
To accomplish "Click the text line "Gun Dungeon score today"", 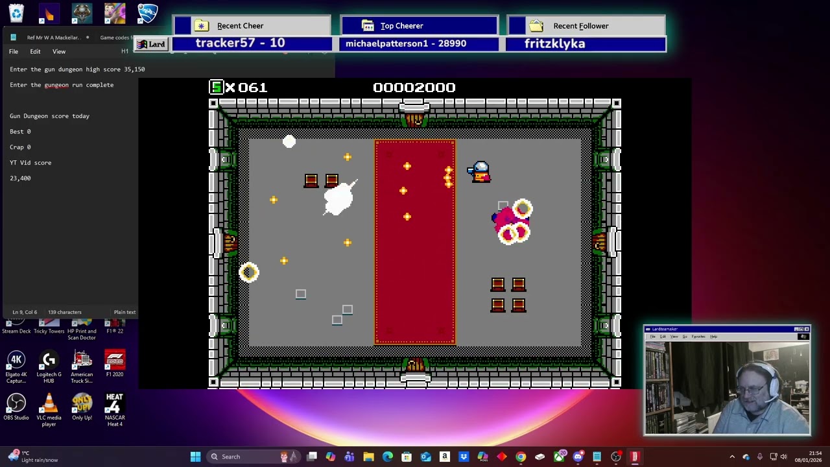I will (x=49, y=116).
